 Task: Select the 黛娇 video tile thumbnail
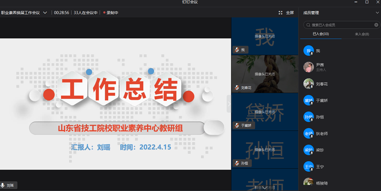[x=265, y=112]
